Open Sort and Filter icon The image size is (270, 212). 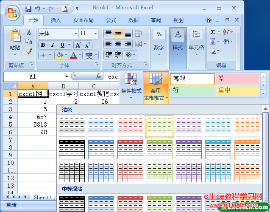pos(226,32)
